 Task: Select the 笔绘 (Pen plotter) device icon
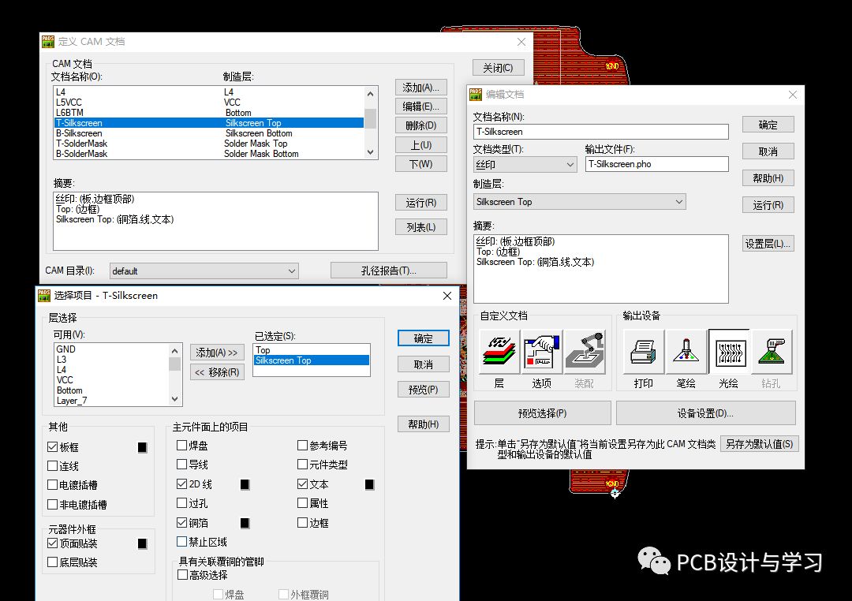coord(686,352)
